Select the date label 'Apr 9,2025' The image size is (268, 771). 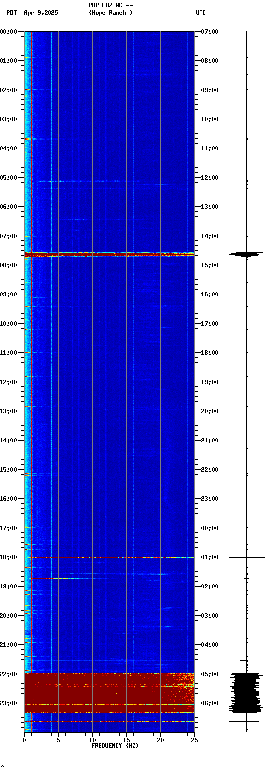[x=41, y=13]
